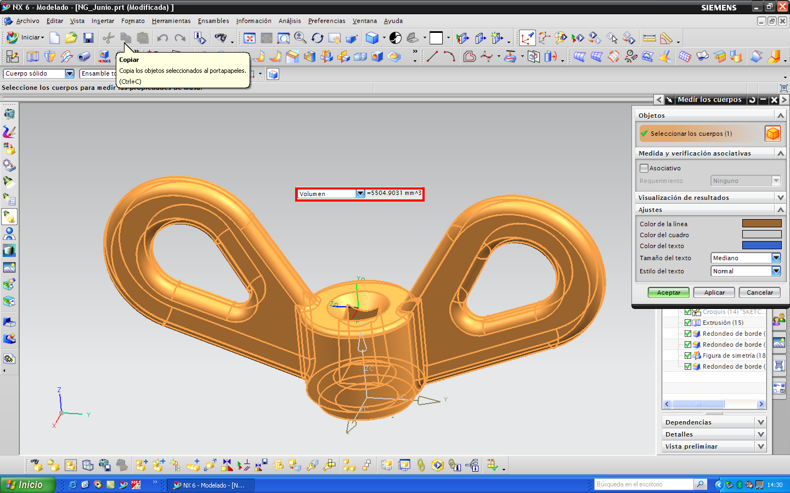Image resolution: width=790 pixels, height=493 pixels.
Task: Open the Archivo menu
Action: click(27, 21)
